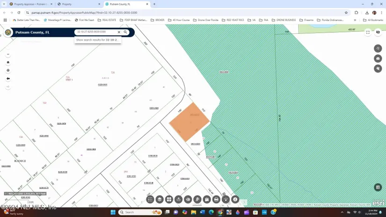Expand the bookmarks bar overflow chevron
Screen dimensions: 386x217
point(355,20)
